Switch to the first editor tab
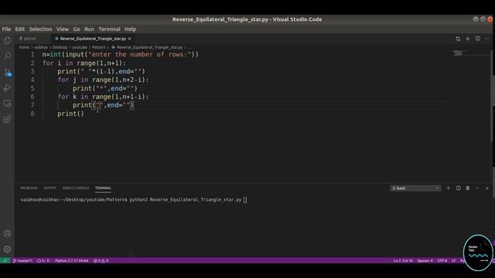 click(x=32, y=39)
